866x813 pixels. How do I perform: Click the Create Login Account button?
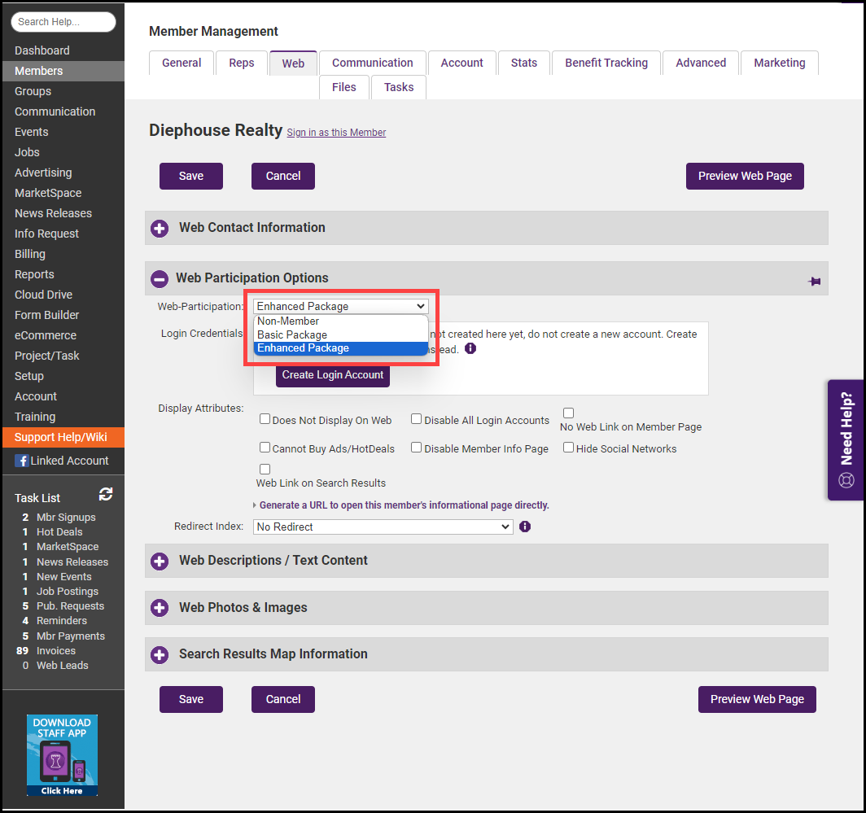(333, 374)
